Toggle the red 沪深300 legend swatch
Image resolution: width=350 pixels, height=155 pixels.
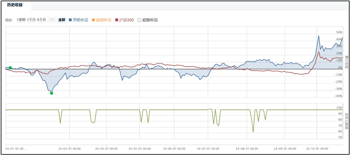pyautogui.click(x=117, y=20)
